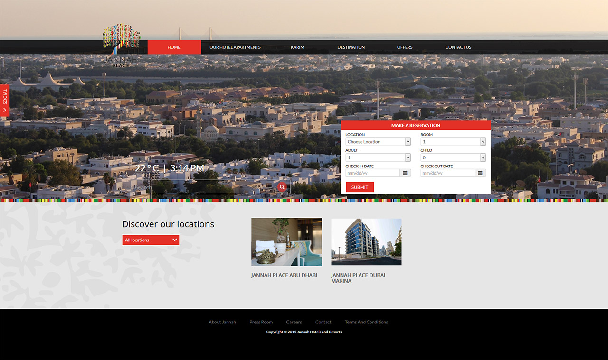Screen dimensions: 608x360
Task: Open the Abu Dhabi location thumbnail
Action: click(286, 242)
